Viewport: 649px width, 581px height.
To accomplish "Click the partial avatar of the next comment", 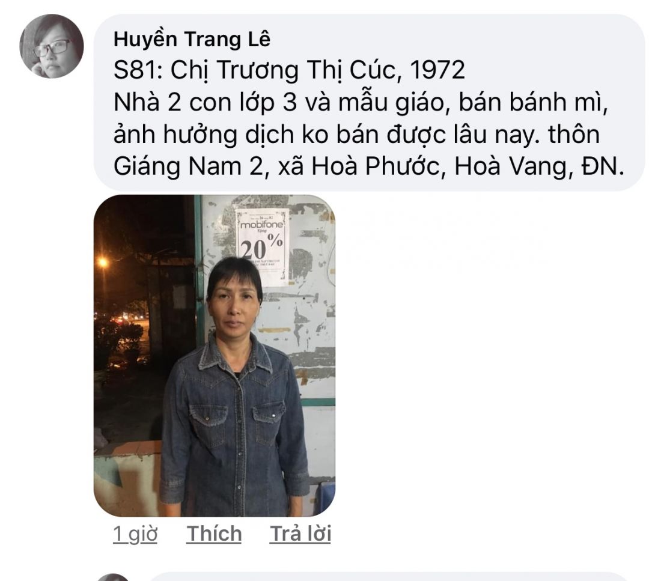I will 114,577.
